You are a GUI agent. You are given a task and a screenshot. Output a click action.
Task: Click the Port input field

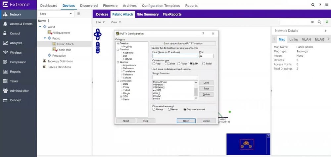click(x=206, y=56)
